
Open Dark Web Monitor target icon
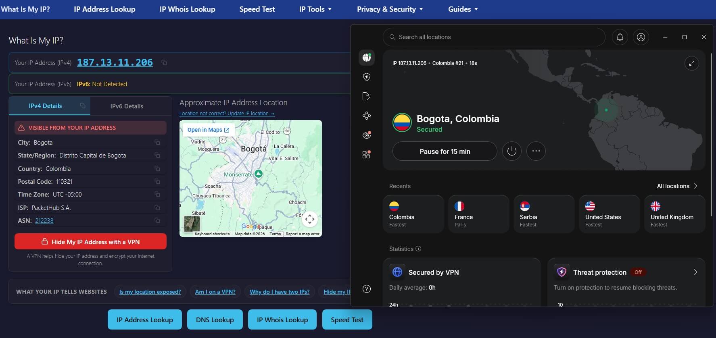(367, 135)
